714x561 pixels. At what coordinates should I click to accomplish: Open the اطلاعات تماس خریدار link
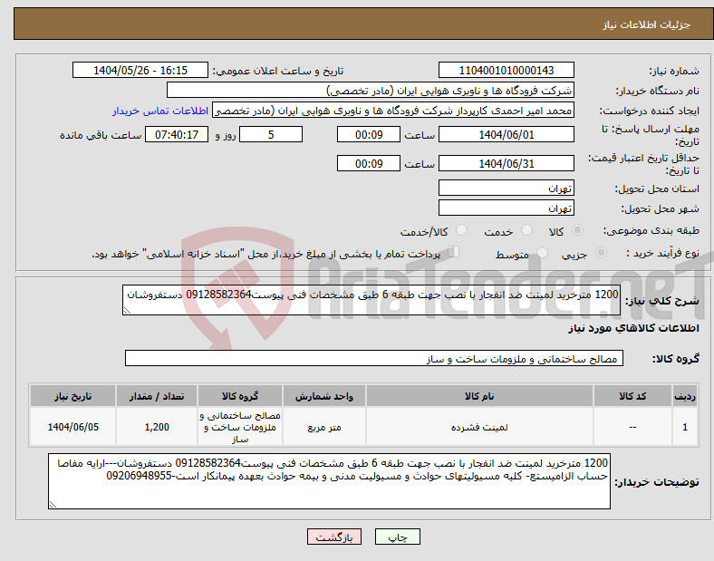pyautogui.click(x=160, y=111)
